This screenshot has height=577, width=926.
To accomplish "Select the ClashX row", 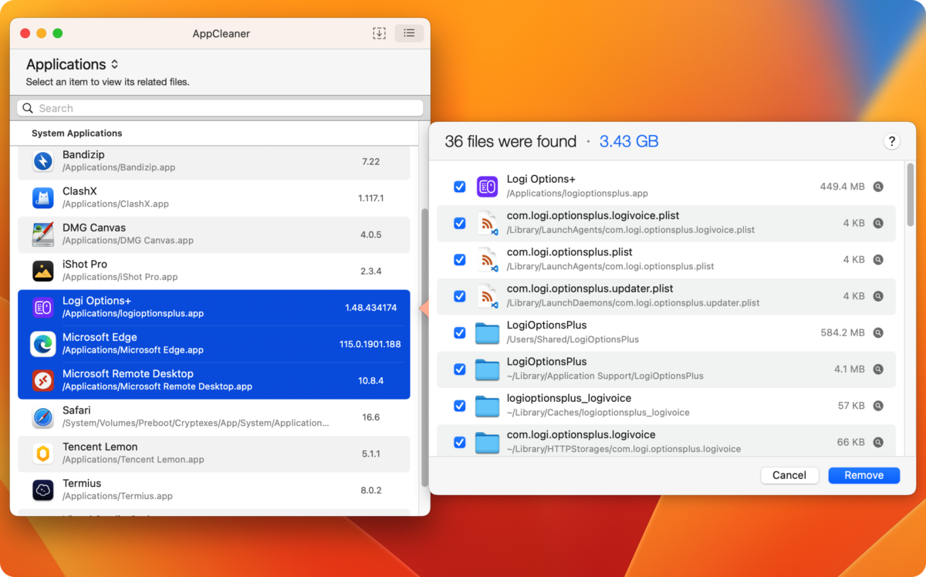I will point(214,197).
